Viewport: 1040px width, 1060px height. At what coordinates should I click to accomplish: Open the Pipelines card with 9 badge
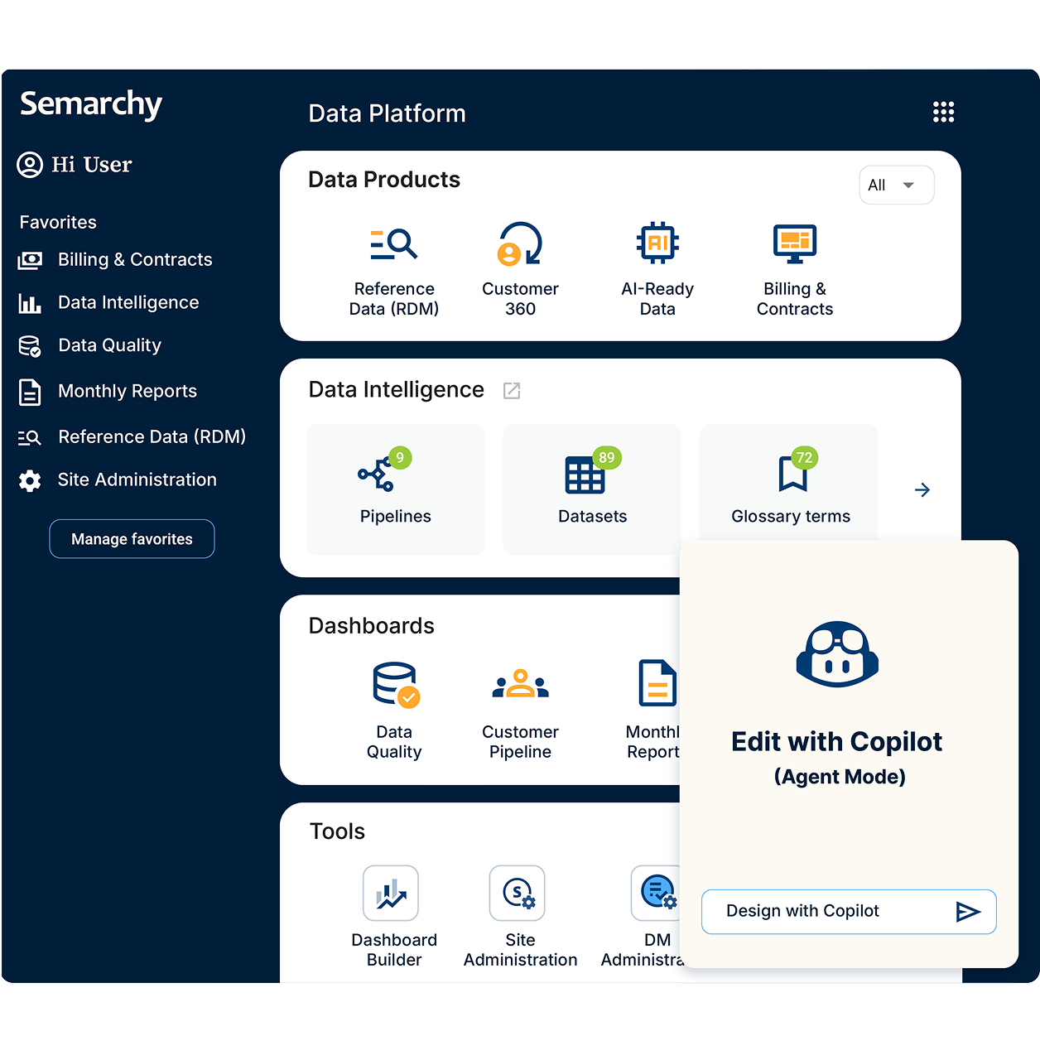pos(395,490)
